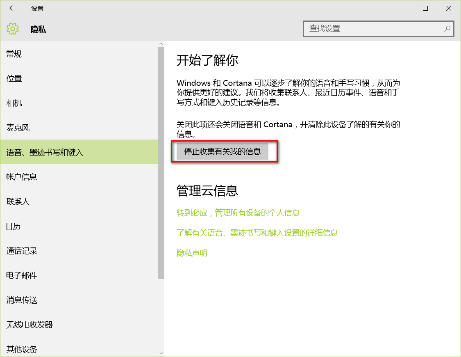Viewport: 461px width, 357px height.
Task: Open 无线电收发器 settings
Action: 79,325
